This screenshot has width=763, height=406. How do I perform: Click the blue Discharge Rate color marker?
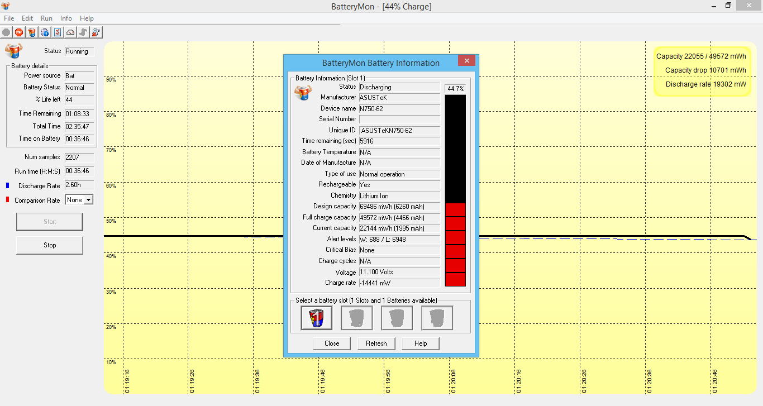[8, 185]
